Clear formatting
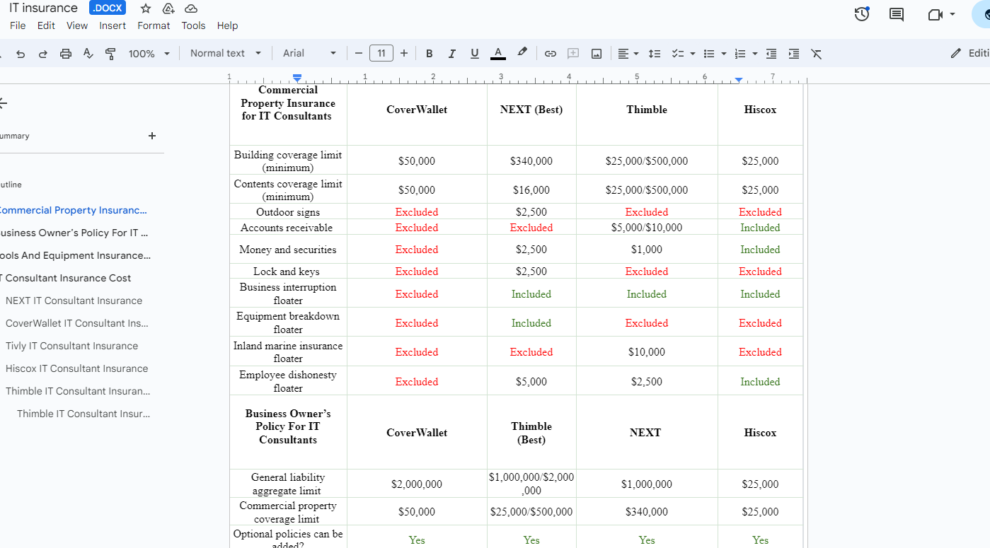Screen dimensions: 990x548 [817, 54]
